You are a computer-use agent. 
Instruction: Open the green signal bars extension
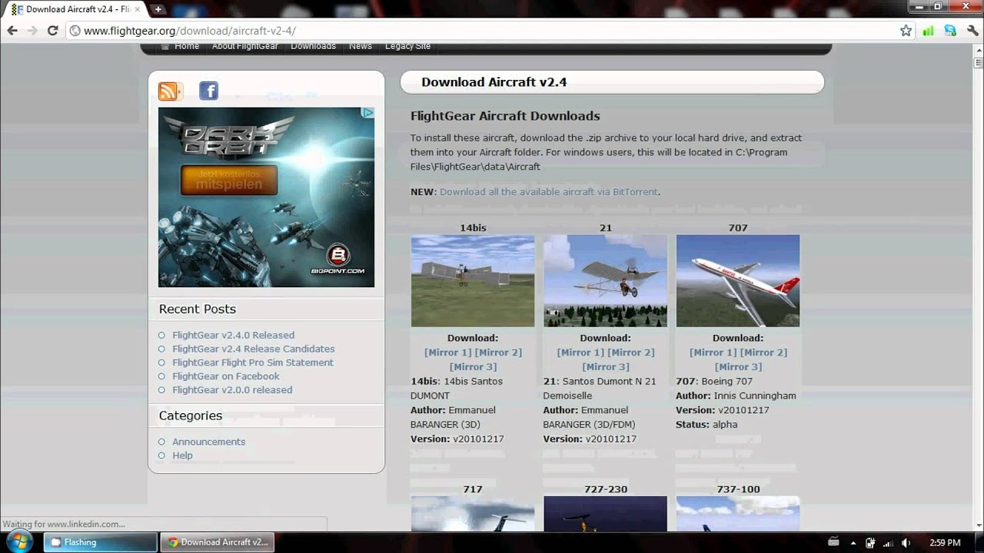tap(928, 31)
